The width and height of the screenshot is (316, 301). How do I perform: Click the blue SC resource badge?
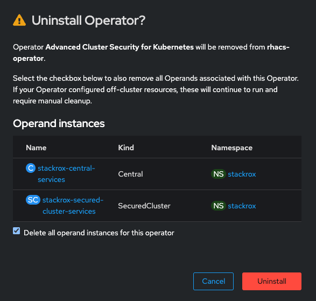(x=33, y=200)
